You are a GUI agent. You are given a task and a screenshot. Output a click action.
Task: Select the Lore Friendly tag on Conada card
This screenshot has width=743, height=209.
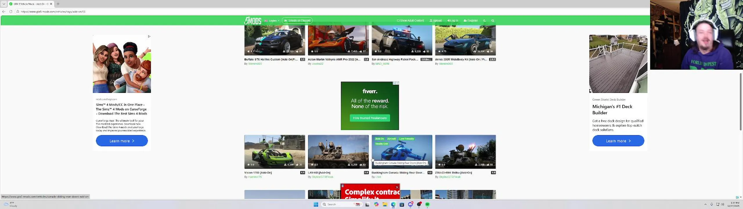pyautogui.click(x=406, y=139)
